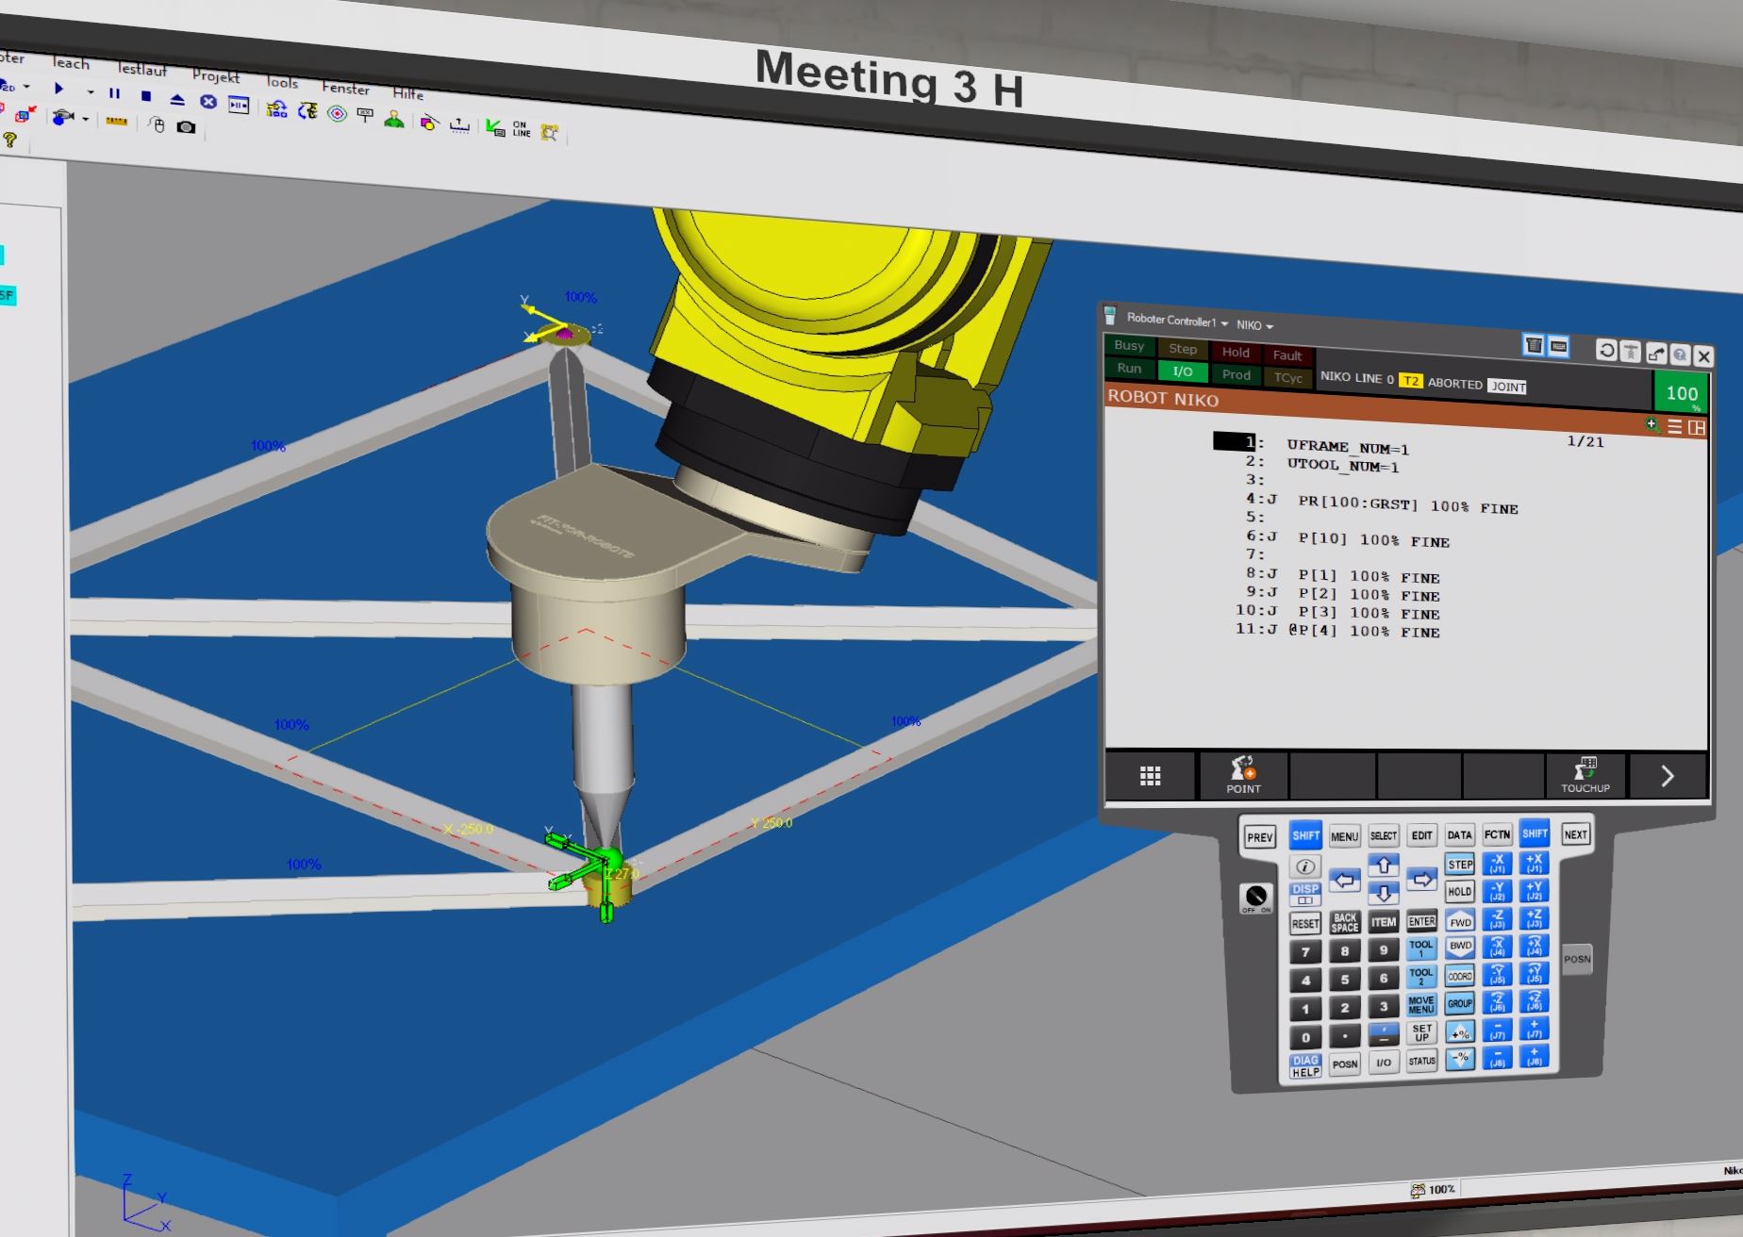Open the dropdown arrow beside the fish view icon
This screenshot has height=1237, width=1743.
click(x=86, y=120)
